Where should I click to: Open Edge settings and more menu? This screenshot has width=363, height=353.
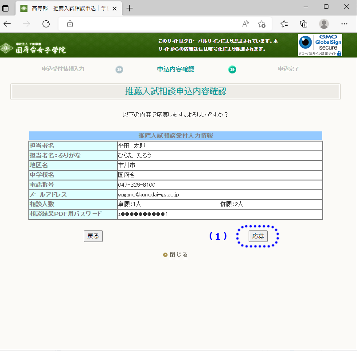(344, 24)
